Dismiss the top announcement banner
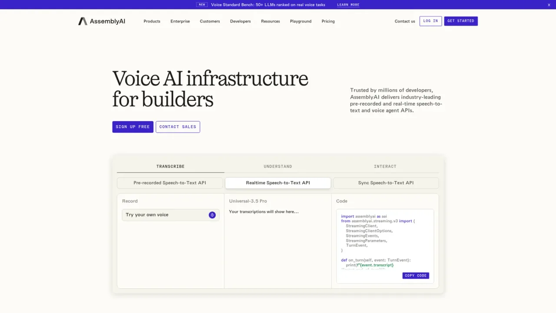Viewport: 556px width, 313px height. pyautogui.click(x=549, y=5)
